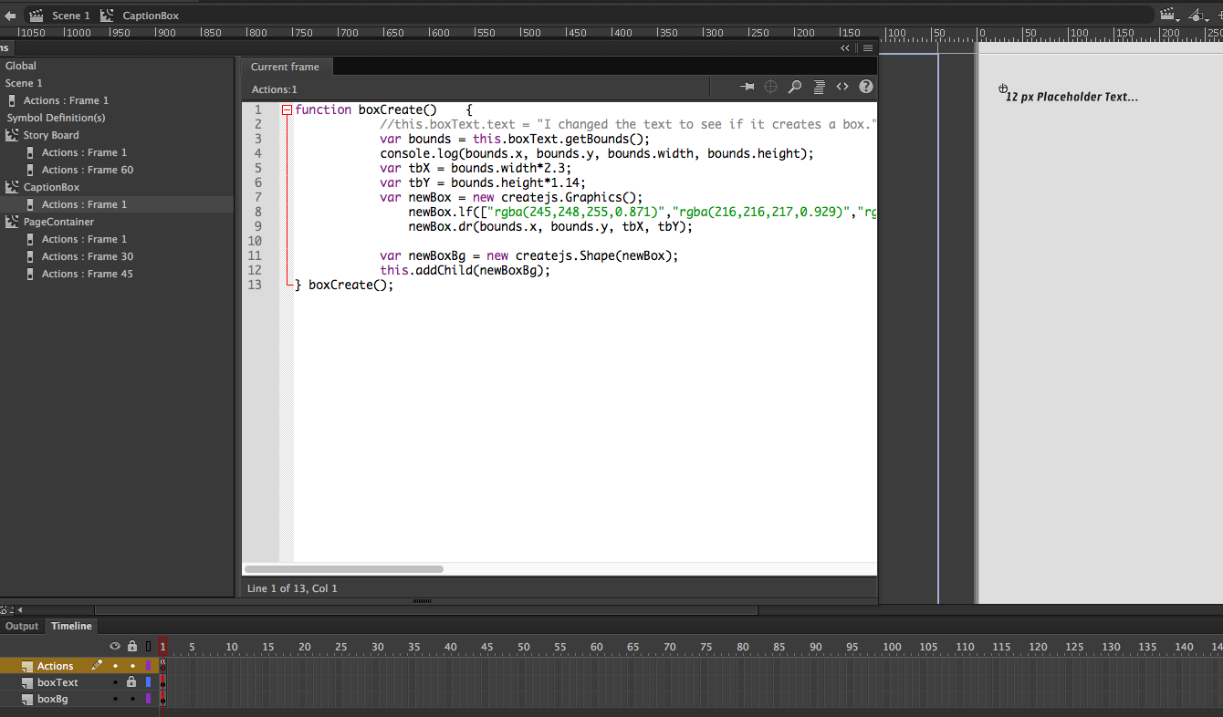This screenshot has width=1223, height=717.
Task: Show all layers as outlines header icon
Action: (149, 646)
